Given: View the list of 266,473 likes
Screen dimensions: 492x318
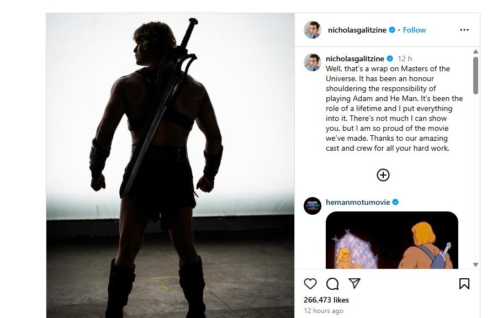Looking at the screenshot, I should 326,300.
